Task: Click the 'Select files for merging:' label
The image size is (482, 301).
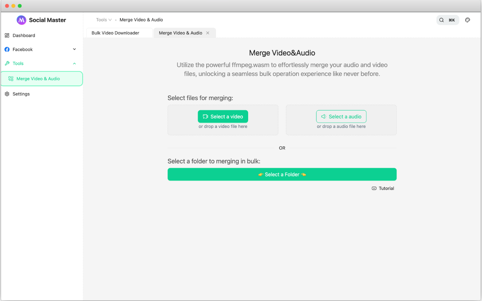Action: point(200,98)
